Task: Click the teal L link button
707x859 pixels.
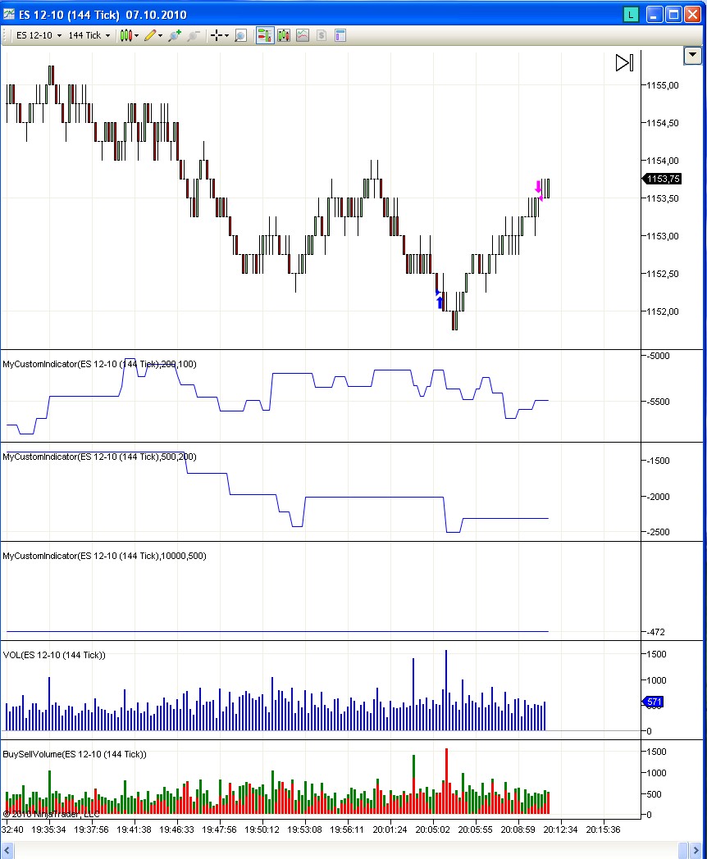Action: 630,14
